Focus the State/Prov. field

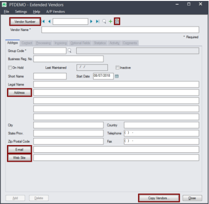pos(68,133)
